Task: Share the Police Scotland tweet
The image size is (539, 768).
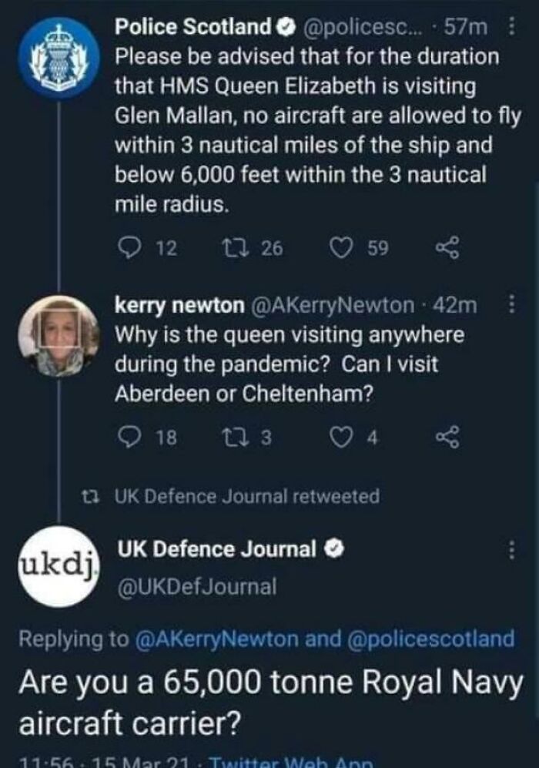Action: tap(446, 248)
